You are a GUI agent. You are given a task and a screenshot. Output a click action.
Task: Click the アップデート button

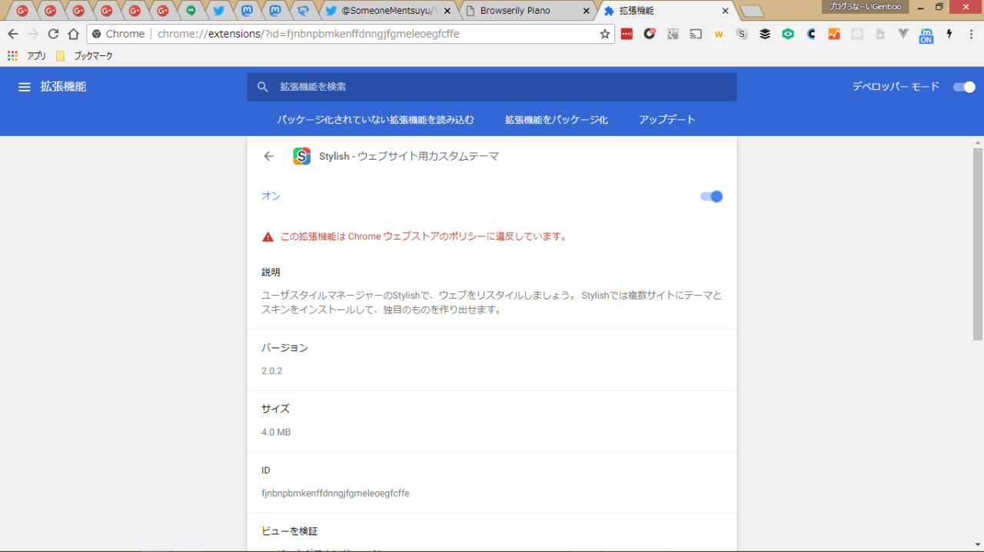click(x=667, y=120)
